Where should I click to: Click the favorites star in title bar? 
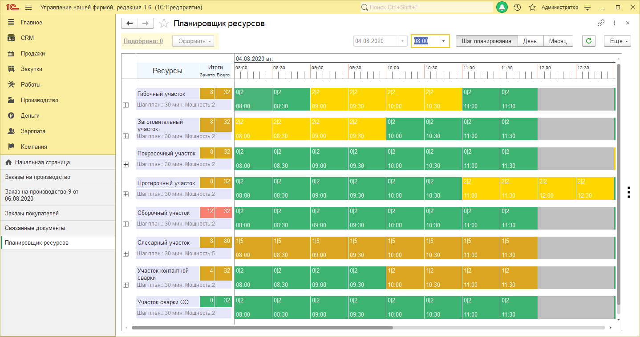tap(532, 8)
